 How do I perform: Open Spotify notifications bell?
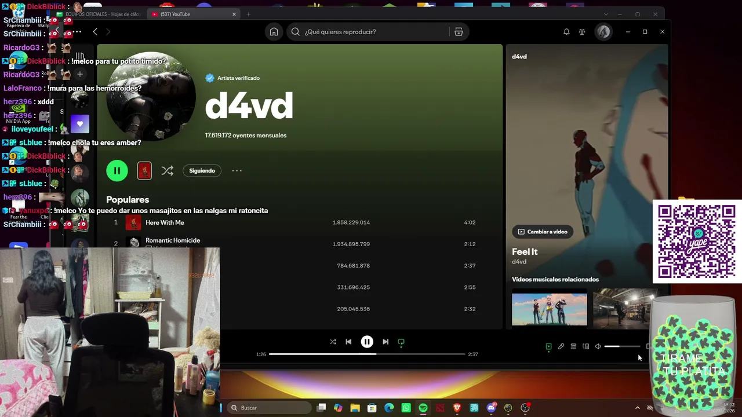click(566, 32)
